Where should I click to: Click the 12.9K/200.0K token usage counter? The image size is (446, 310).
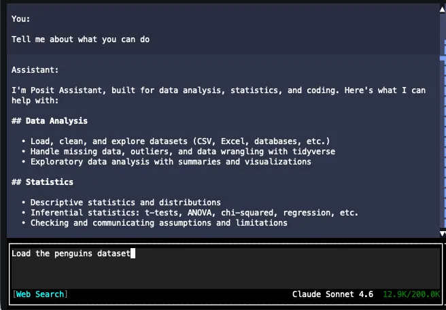click(411, 294)
